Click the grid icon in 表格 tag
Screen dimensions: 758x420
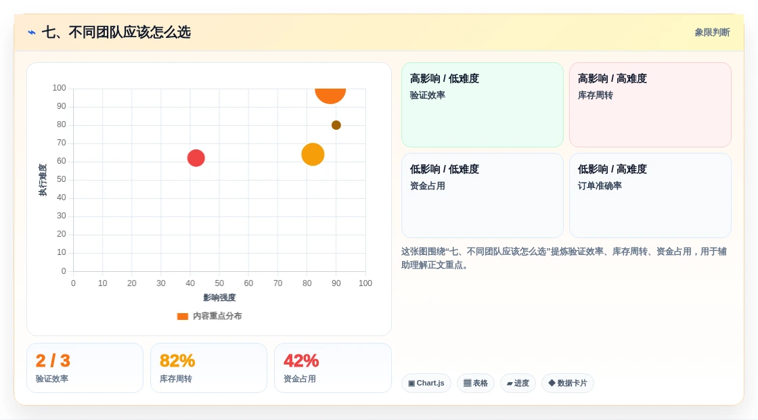[x=467, y=383]
